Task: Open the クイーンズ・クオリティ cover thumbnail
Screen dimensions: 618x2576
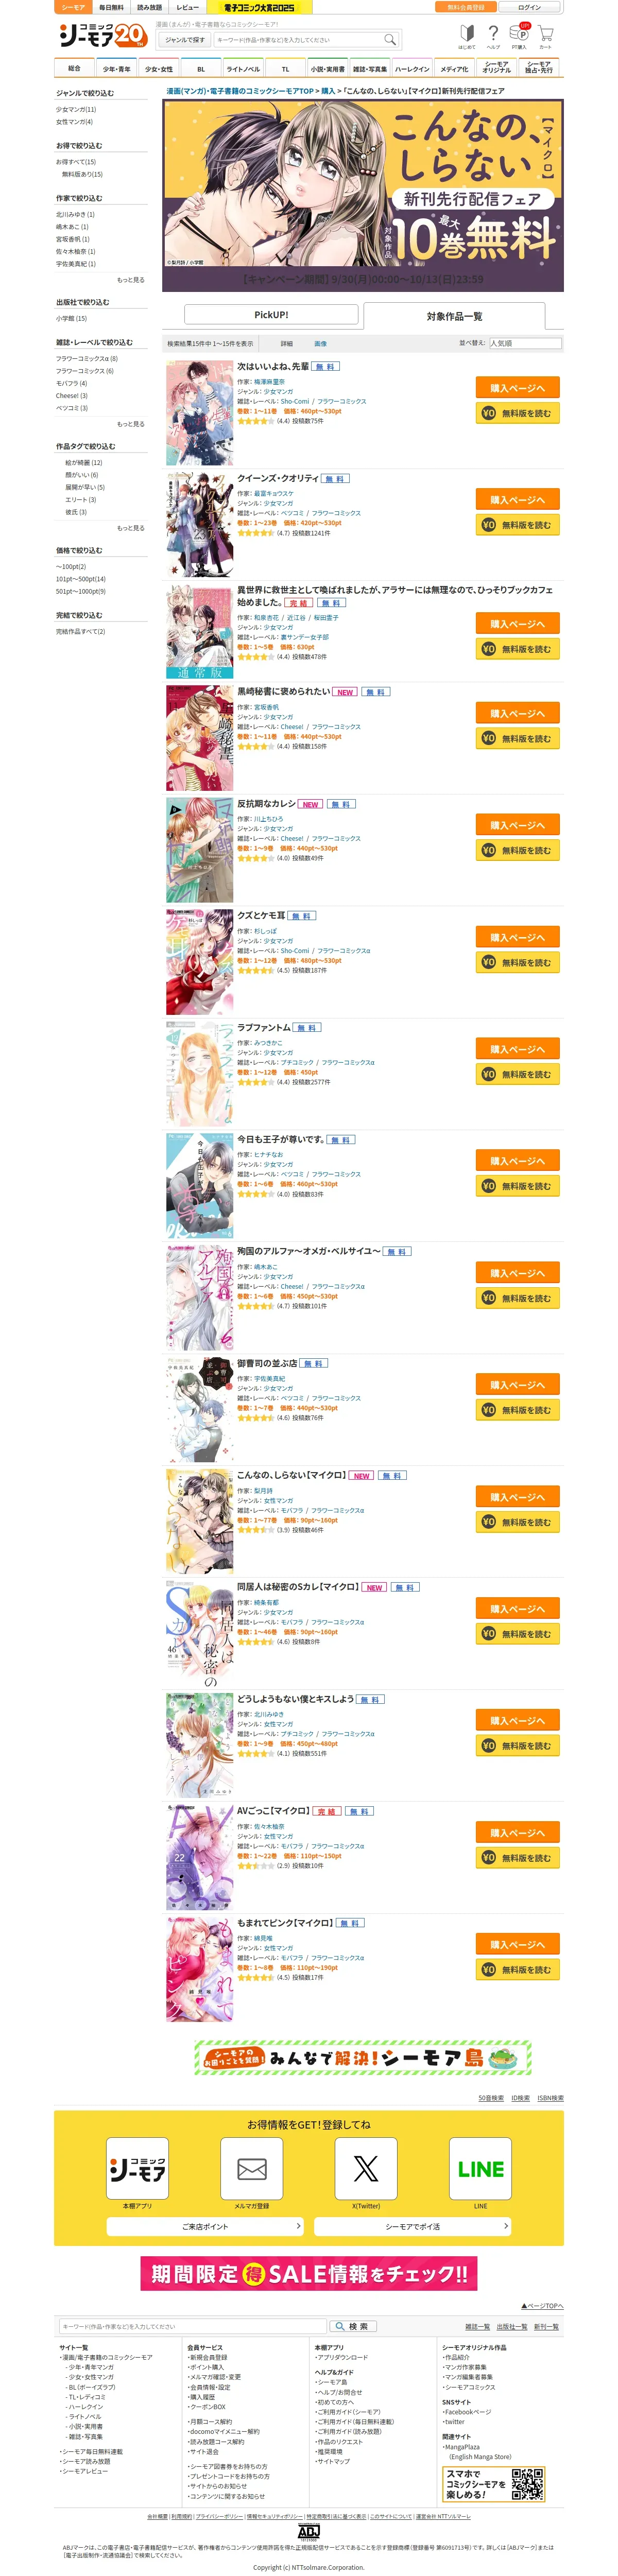Action: [199, 525]
